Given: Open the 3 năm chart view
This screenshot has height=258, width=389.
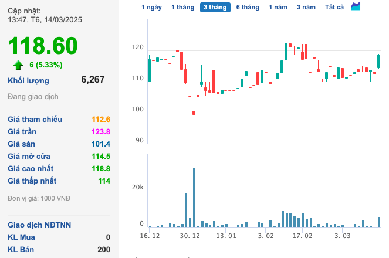Looking at the screenshot, I should 306,7.
